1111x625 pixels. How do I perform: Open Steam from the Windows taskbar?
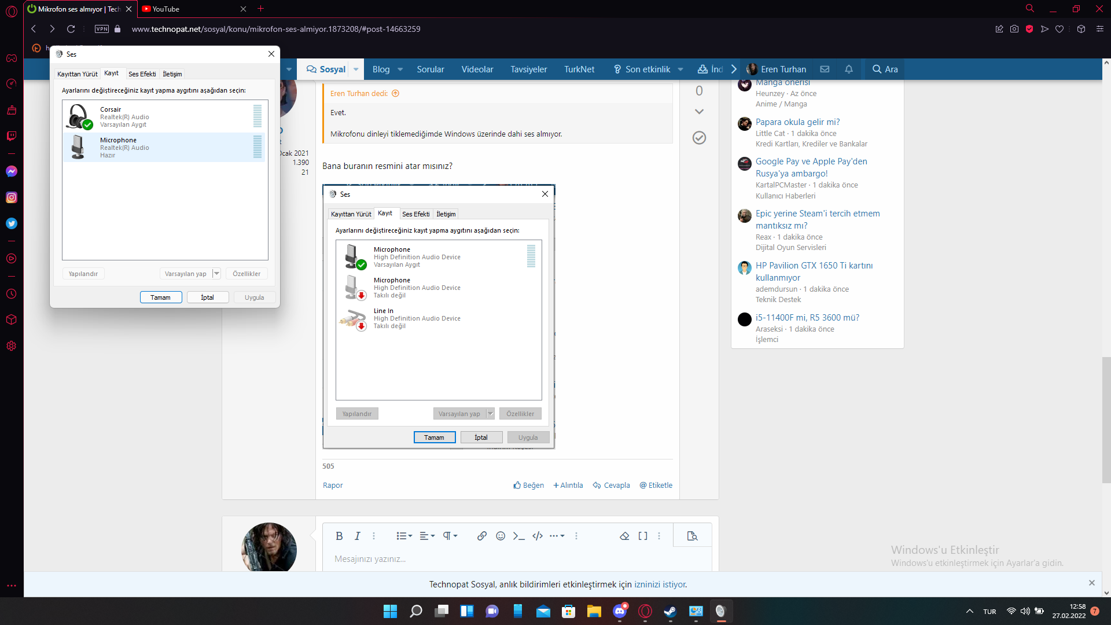click(x=670, y=611)
